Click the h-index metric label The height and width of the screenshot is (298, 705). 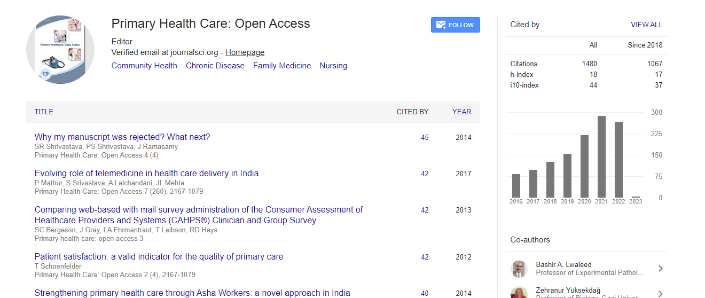pos(522,74)
